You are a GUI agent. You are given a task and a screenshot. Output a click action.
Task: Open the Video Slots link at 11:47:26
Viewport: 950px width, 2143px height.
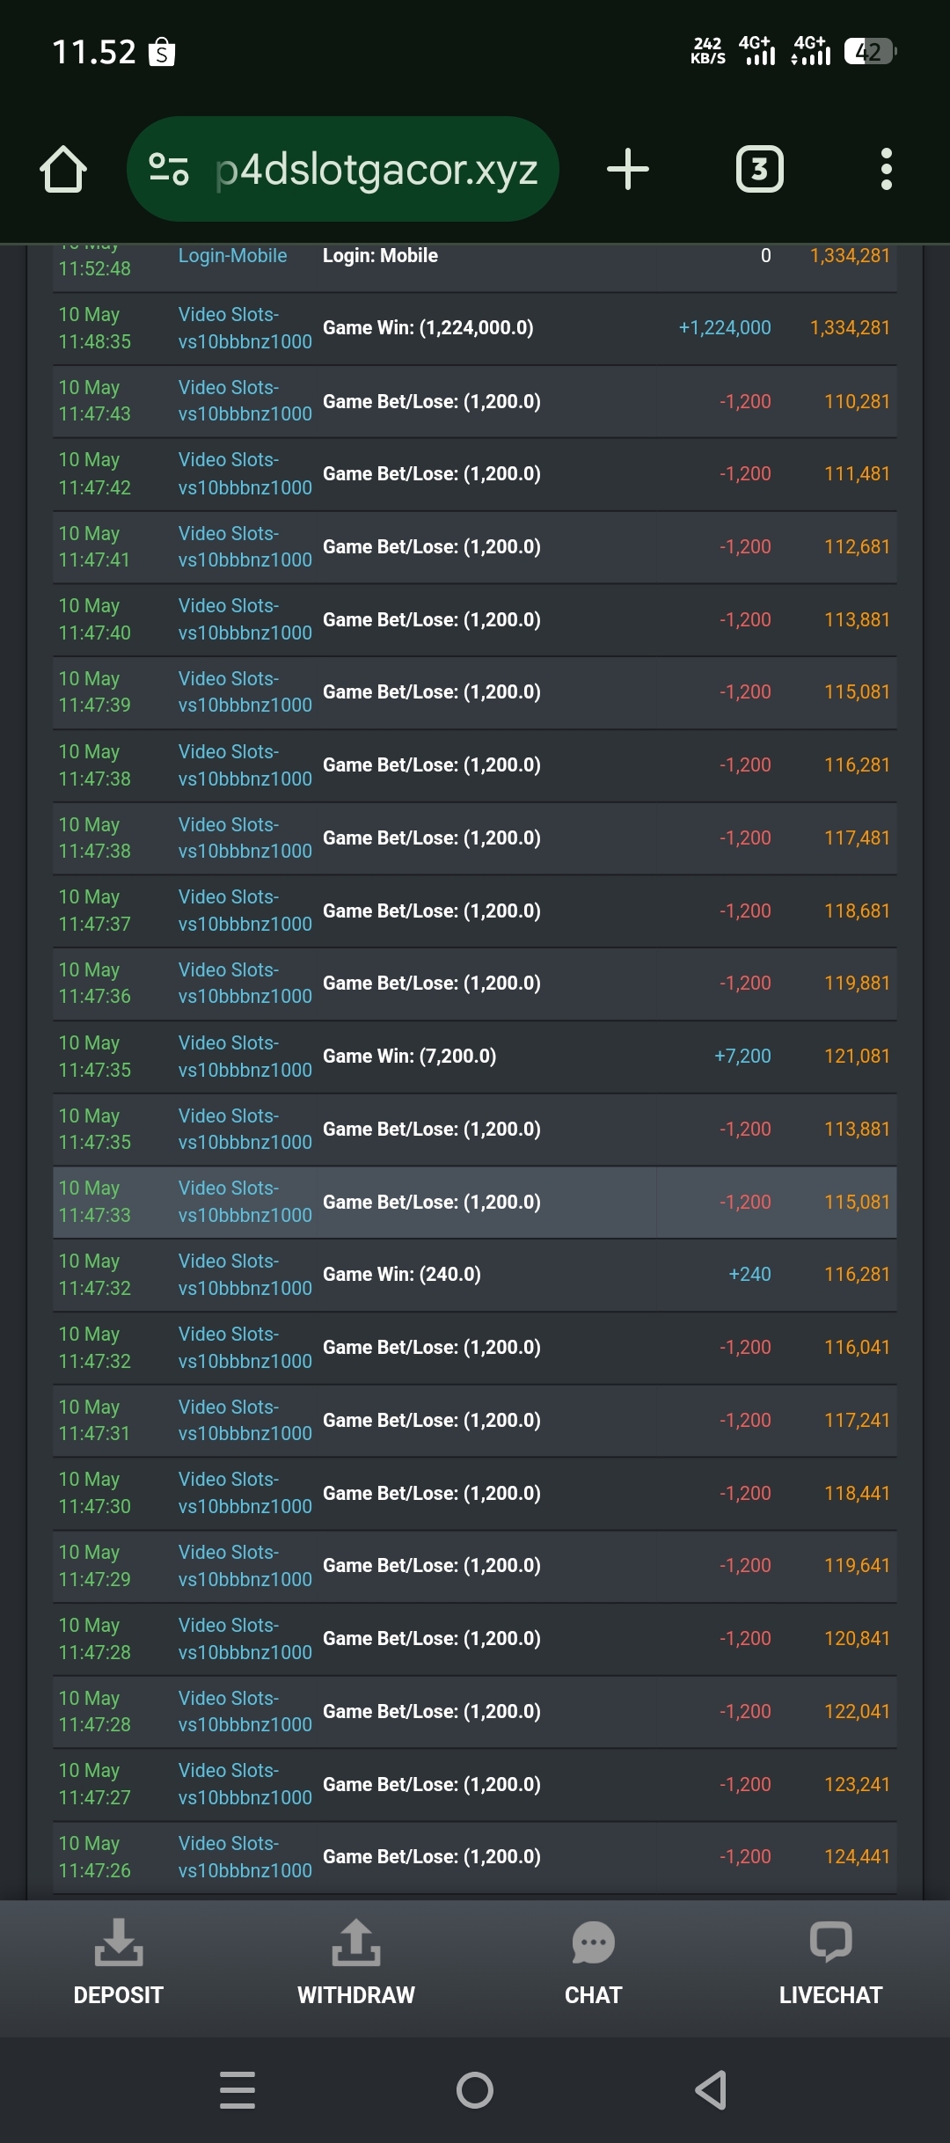tap(245, 1857)
